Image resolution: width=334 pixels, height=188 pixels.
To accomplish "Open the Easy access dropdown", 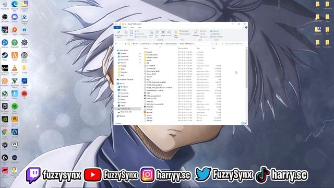I will tap(185, 34).
